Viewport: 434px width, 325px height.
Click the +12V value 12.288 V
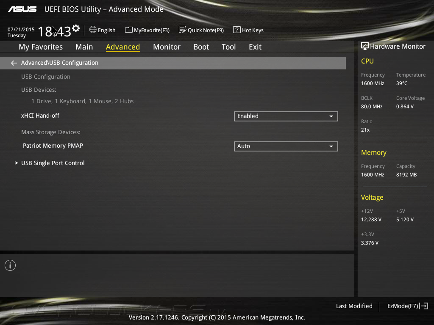[371, 220]
